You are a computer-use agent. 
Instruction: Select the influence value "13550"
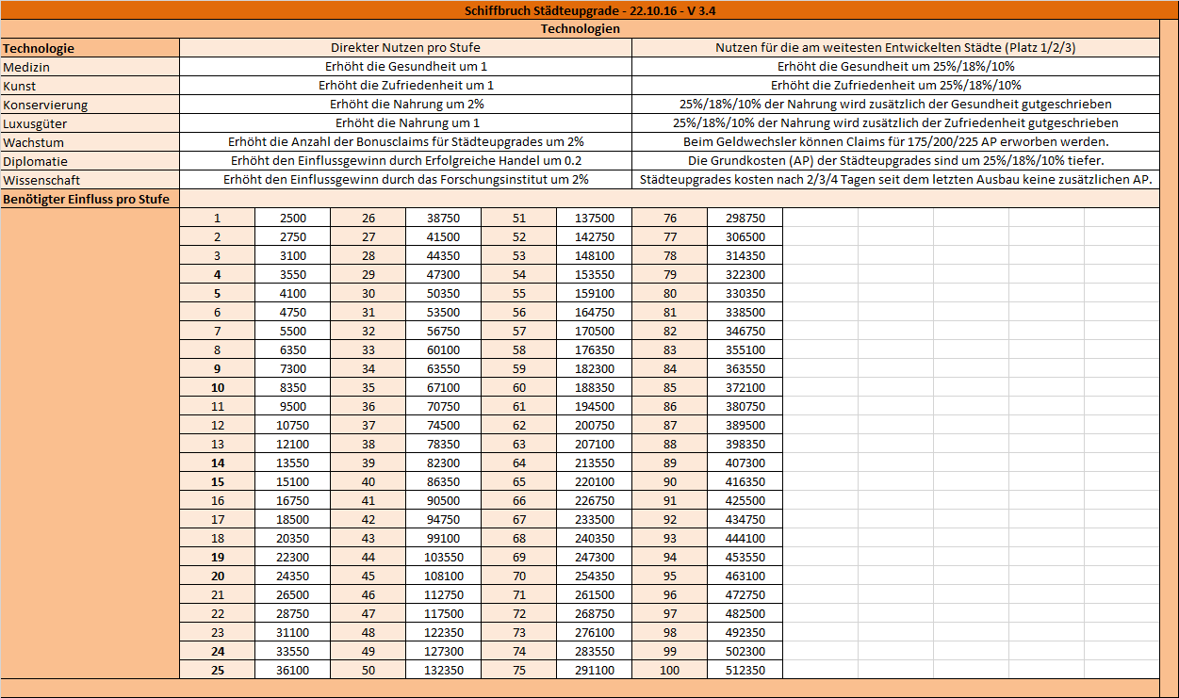[292, 463]
